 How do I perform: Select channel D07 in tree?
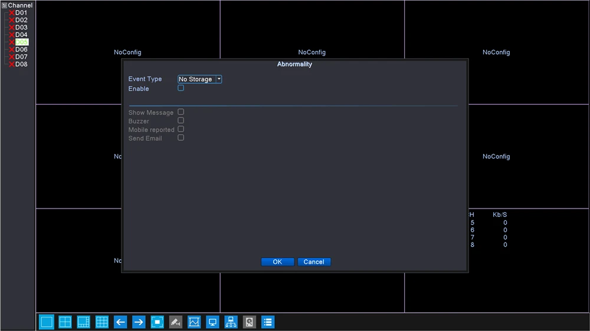point(21,57)
